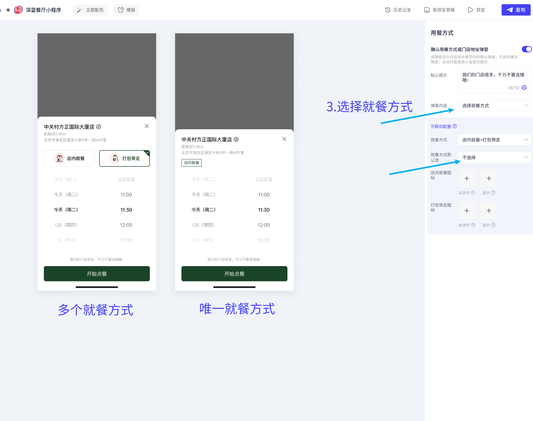The image size is (533, 421).
Task: Click 店内就餐 tag in right preview
Action: 192,163
